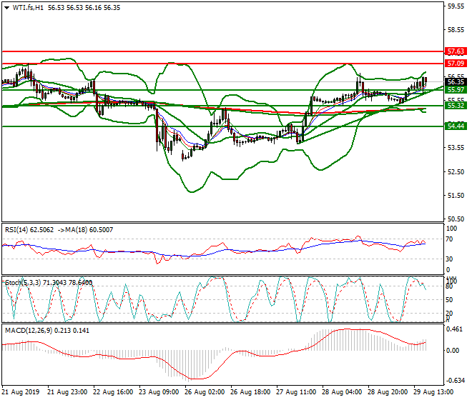Image resolution: width=472 pixels, height=400 pixels.
Task: Click the dark 56.35 current price tag
Action: pyautogui.click(x=456, y=82)
